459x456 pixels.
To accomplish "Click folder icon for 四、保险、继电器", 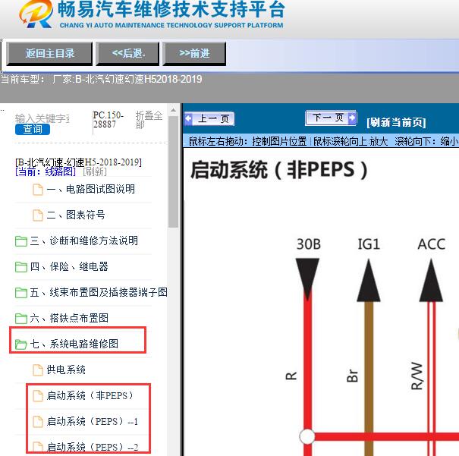I will tap(21, 267).
